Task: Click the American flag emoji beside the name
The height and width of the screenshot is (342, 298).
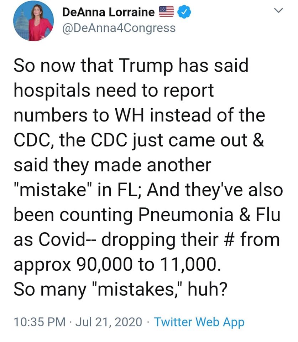Action: pyautogui.click(x=166, y=11)
